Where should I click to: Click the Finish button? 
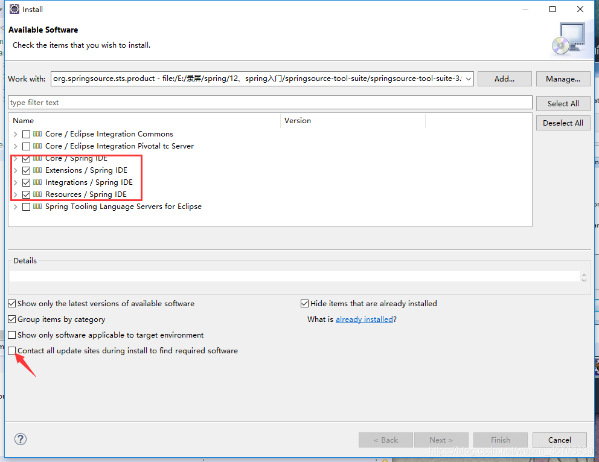click(x=500, y=440)
